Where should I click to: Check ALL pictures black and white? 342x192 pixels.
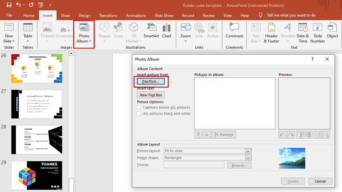[x=139, y=113]
